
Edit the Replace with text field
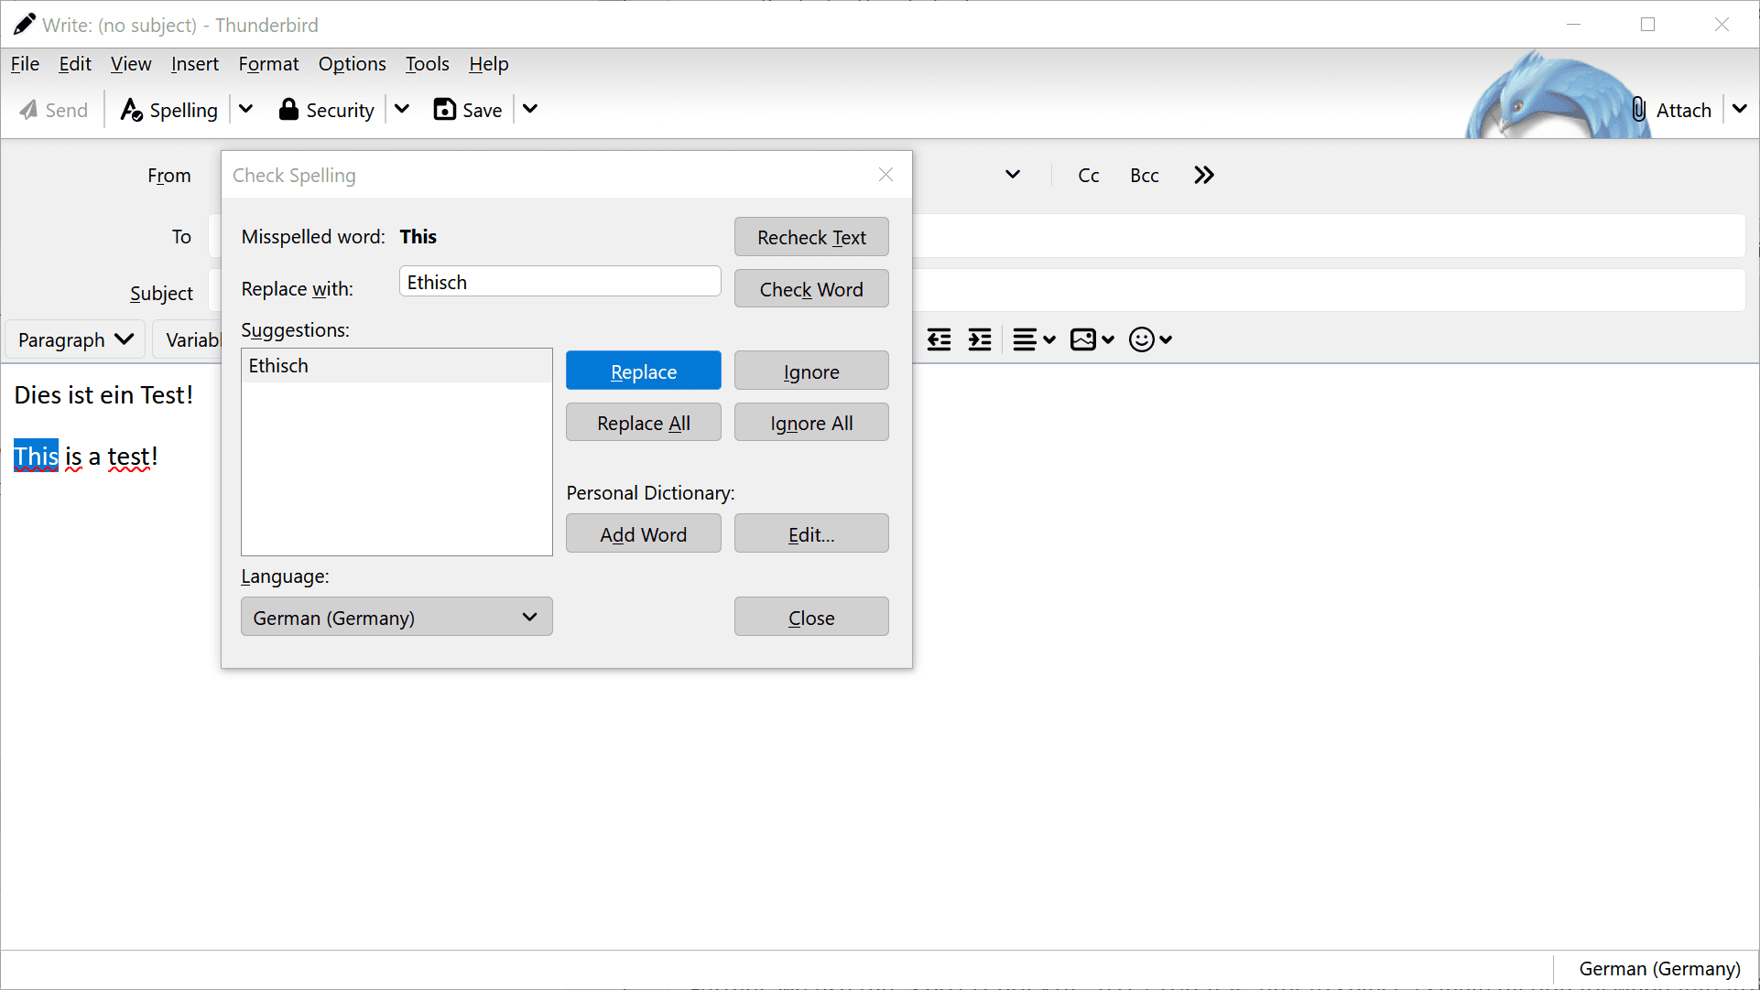tap(559, 281)
